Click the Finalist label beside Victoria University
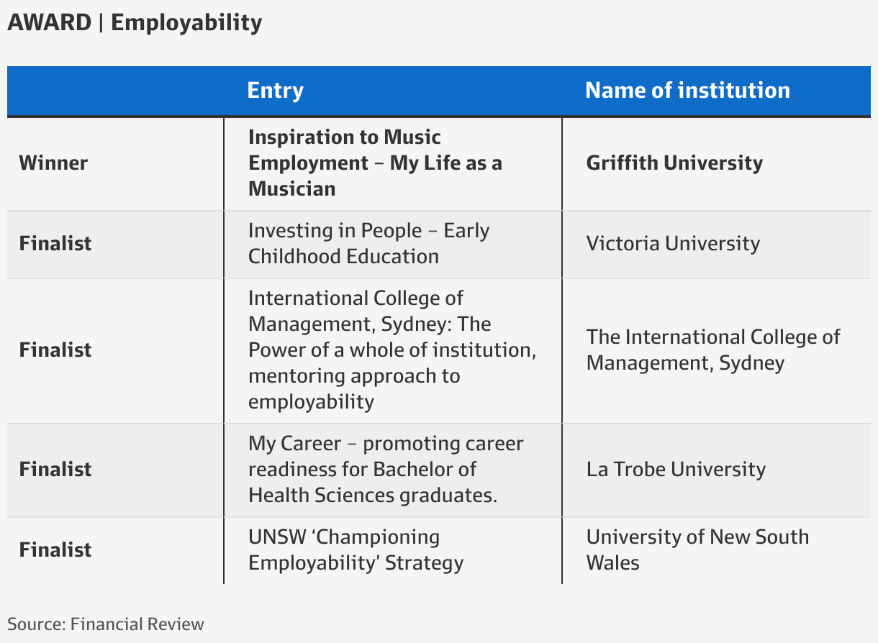The image size is (878, 643). (55, 243)
